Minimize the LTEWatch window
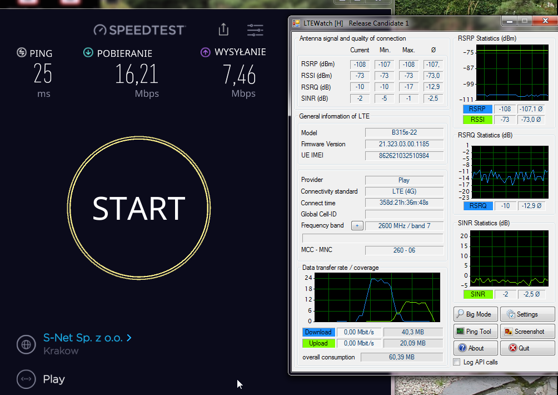558x395 pixels. pyautogui.click(x=510, y=21)
